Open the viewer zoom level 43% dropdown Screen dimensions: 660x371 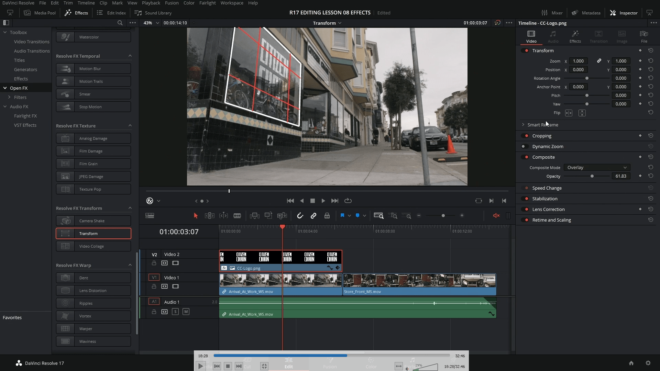[x=151, y=23]
